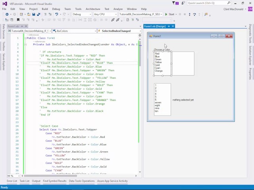
Task: Open the File menu
Action: (x=4, y=9)
